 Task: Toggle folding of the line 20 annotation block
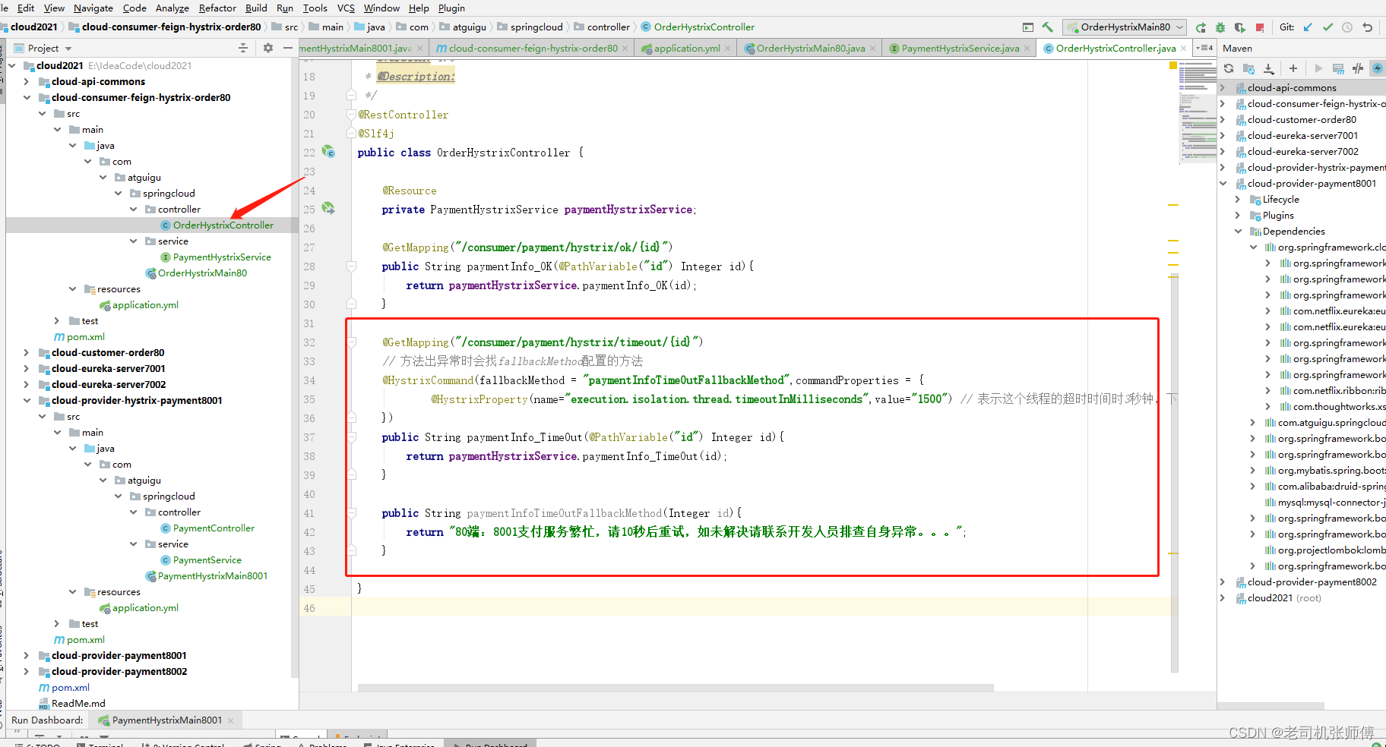(x=351, y=115)
